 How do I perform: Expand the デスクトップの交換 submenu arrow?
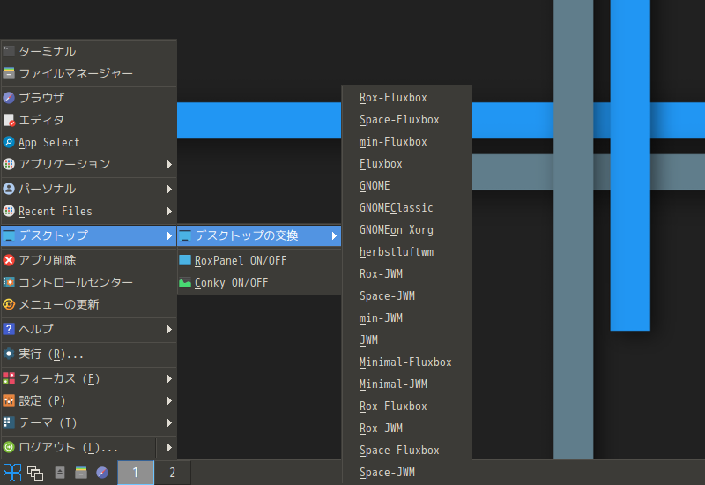click(334, 235)
